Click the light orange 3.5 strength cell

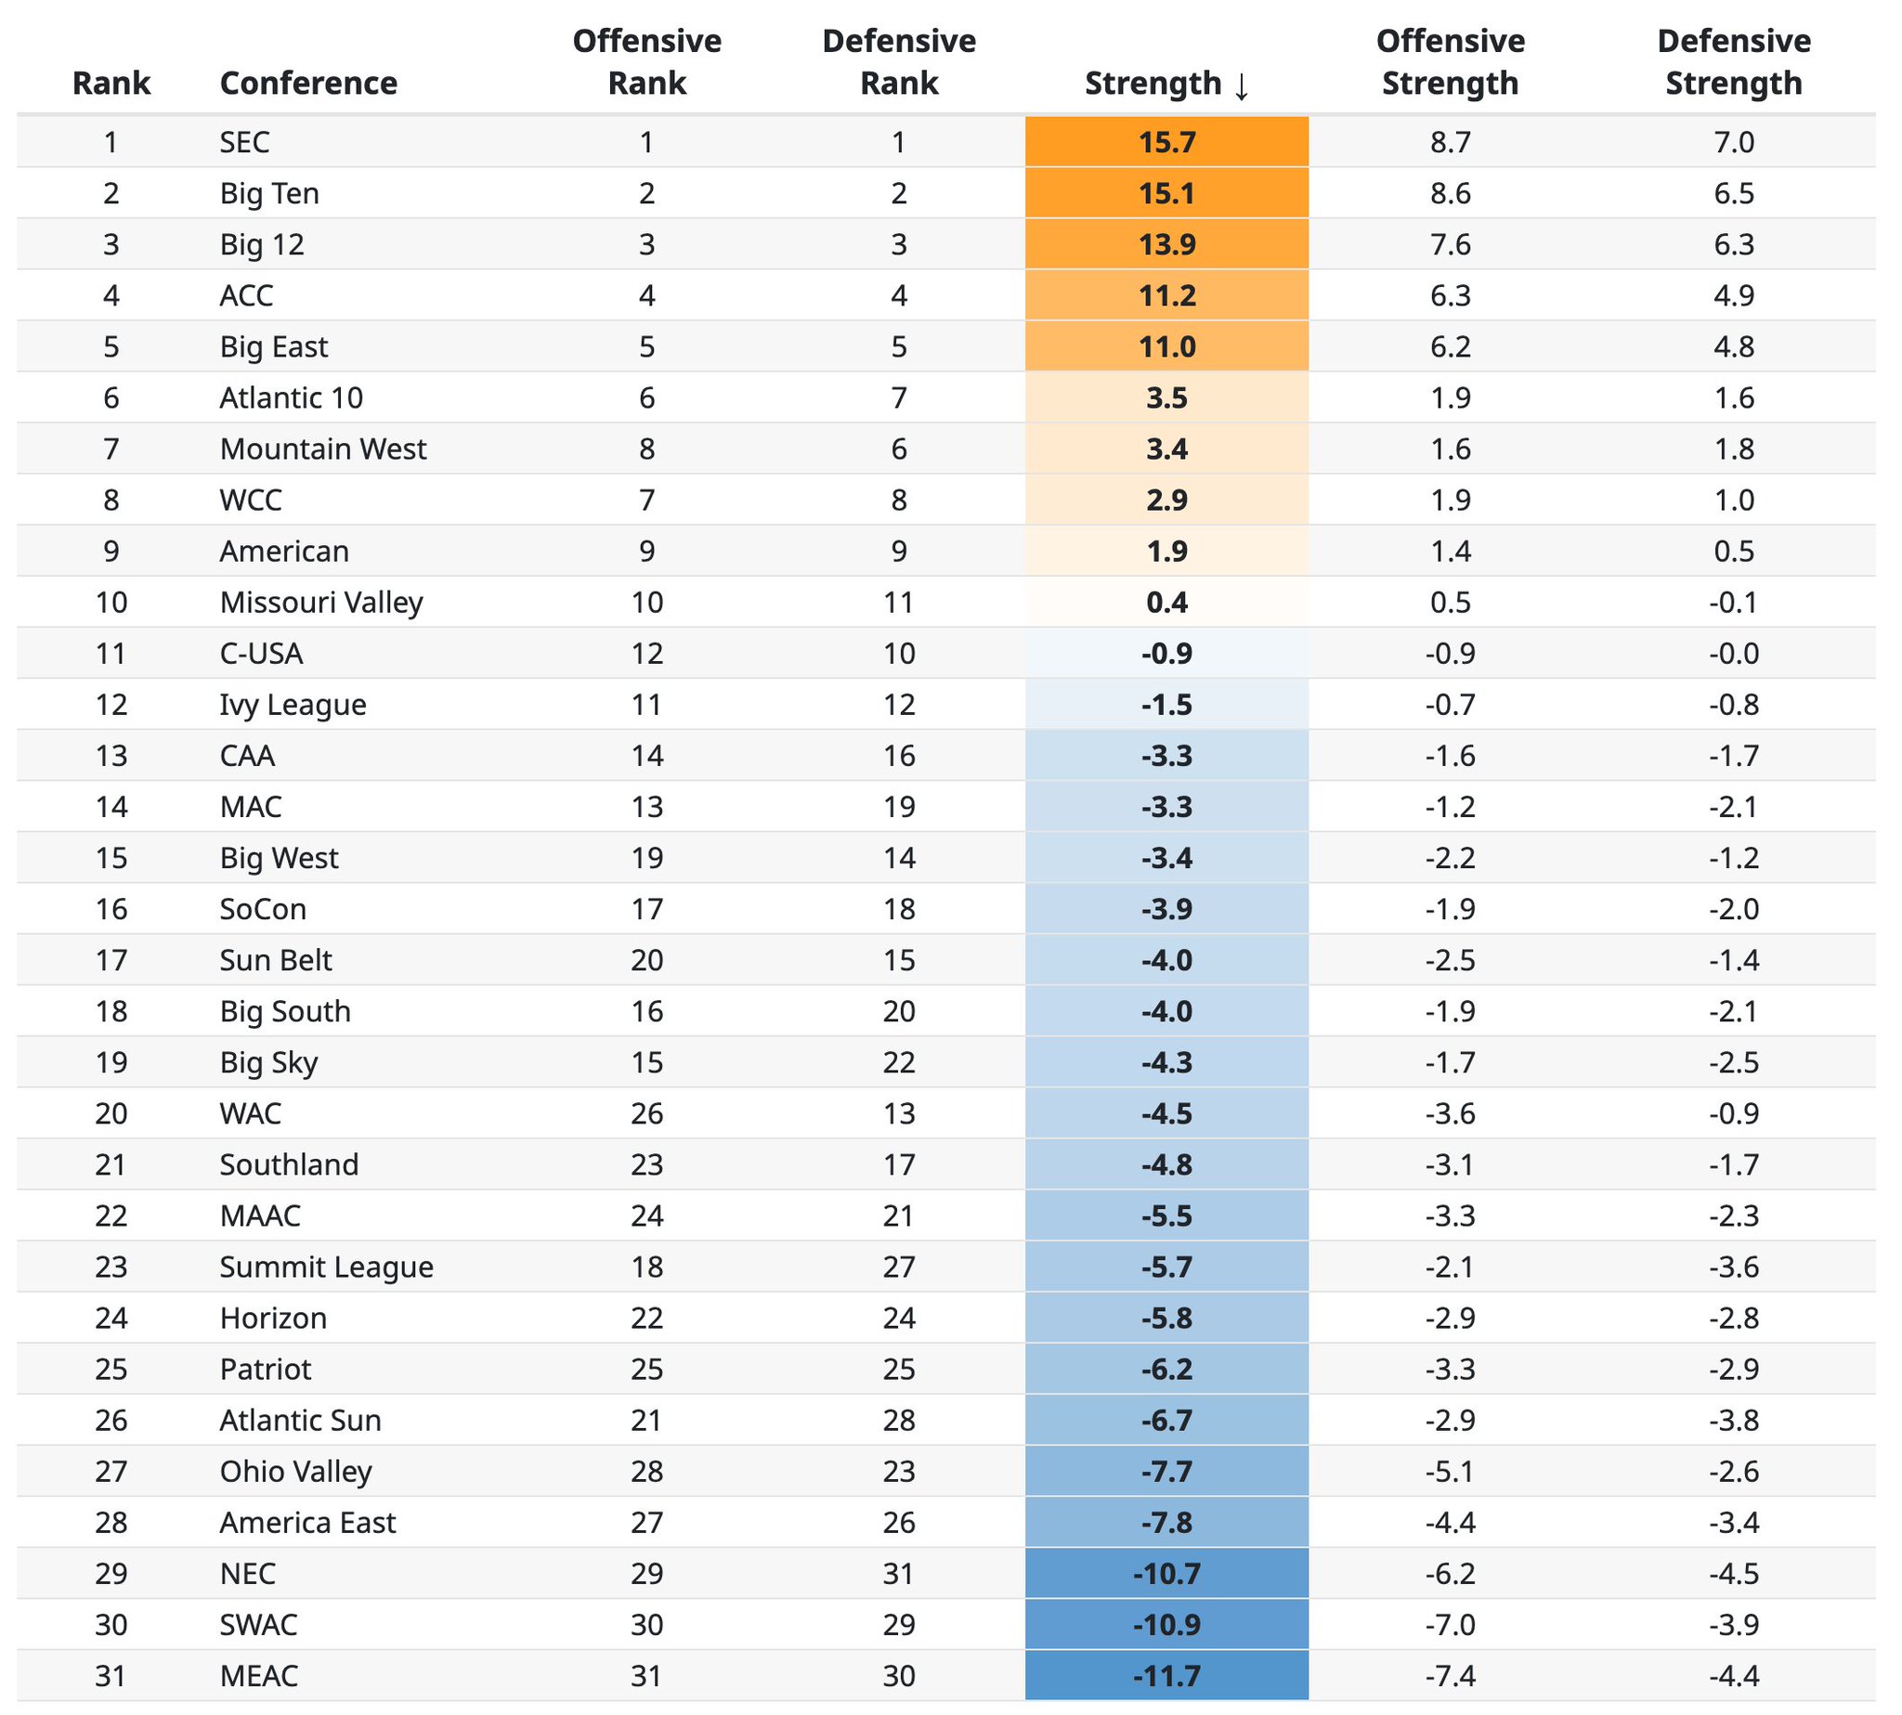coord(1166,397)
